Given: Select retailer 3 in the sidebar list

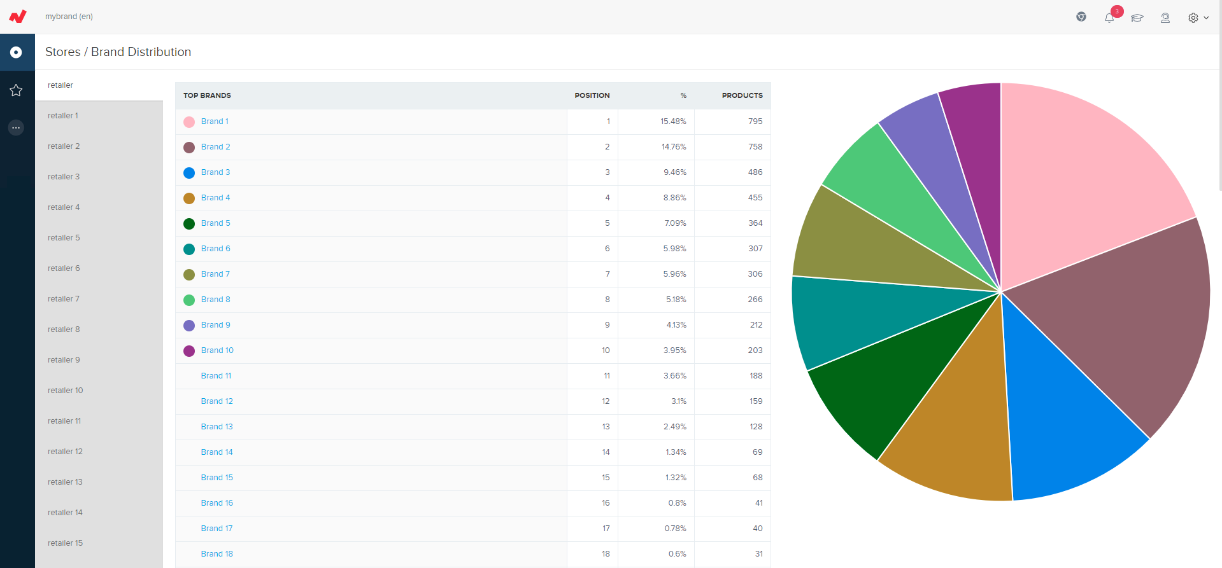Looking at the screenshot, I should tap(99, 177).
